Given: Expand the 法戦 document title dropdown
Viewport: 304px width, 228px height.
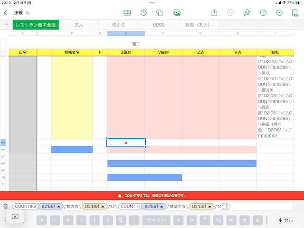Looking at the screenshot, I should click(27, 13).
